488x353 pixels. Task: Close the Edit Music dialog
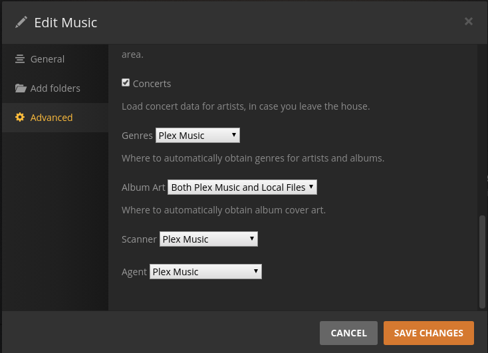point(469,21)
